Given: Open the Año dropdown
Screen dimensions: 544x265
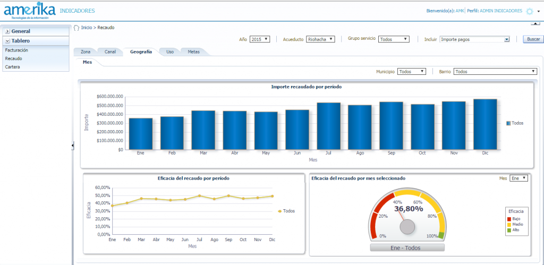Looking at the screenshot, I should pyautogui.click(x=260, y=39).
